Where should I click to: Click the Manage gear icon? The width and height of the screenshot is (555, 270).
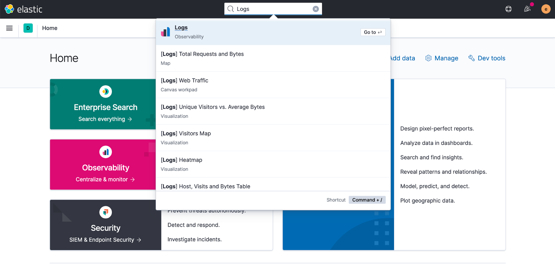click(x=428, y=58)
